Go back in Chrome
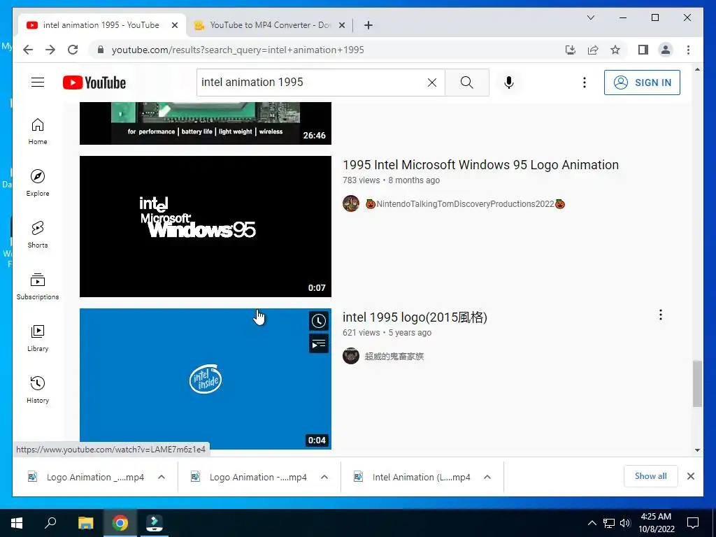Screen dimensions: 716x537 28,50
